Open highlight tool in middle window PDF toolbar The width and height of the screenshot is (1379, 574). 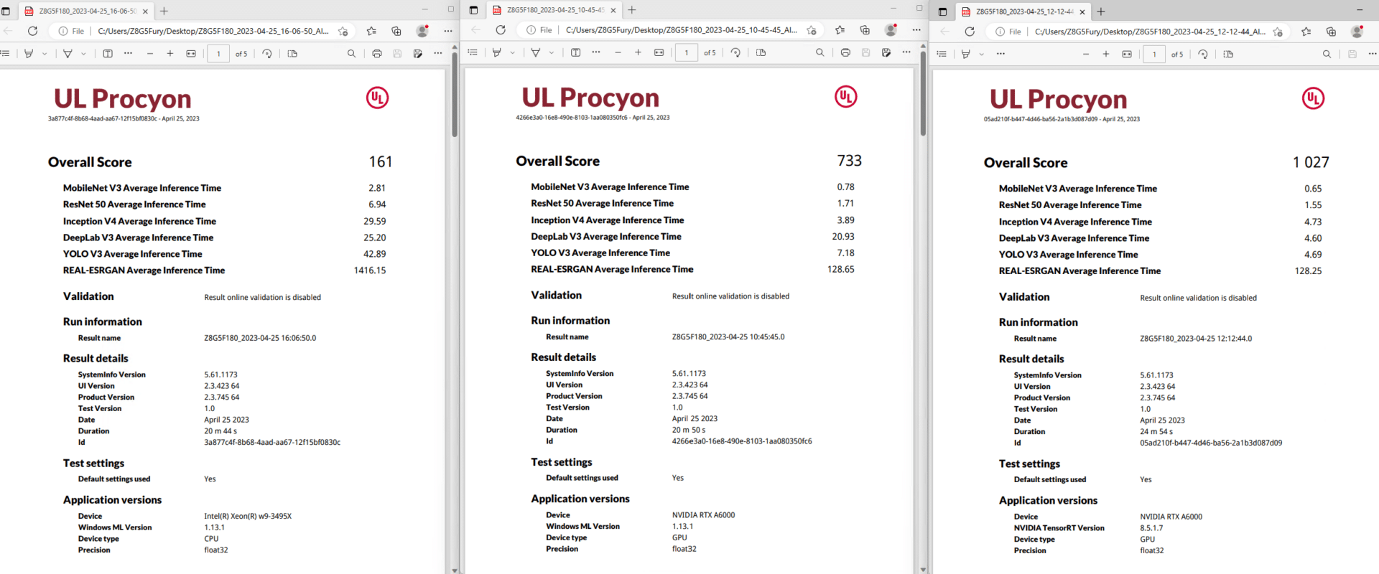coord(496,52)
